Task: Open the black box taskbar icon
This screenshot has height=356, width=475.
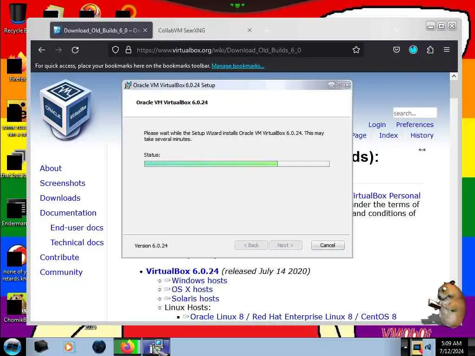Action: pyautogui.click(x=41, y=347)
